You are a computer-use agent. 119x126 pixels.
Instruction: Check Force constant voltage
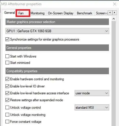pyautogui.click(x=7, y=122)
